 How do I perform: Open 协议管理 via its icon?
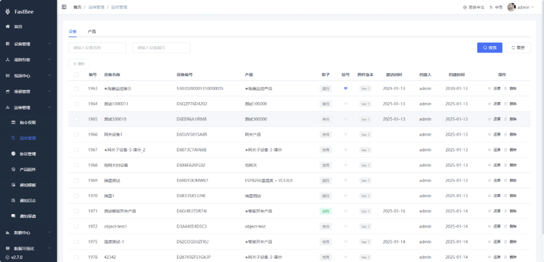pyautogui.click(x=14, y=153)
